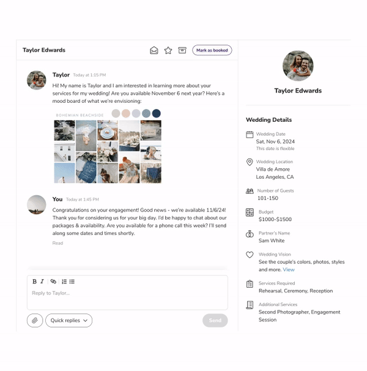Viewport: 367px width, 371px height.
Task: Select the peach palette swatch
Action: pyautogui.click(x=126, y=113)
